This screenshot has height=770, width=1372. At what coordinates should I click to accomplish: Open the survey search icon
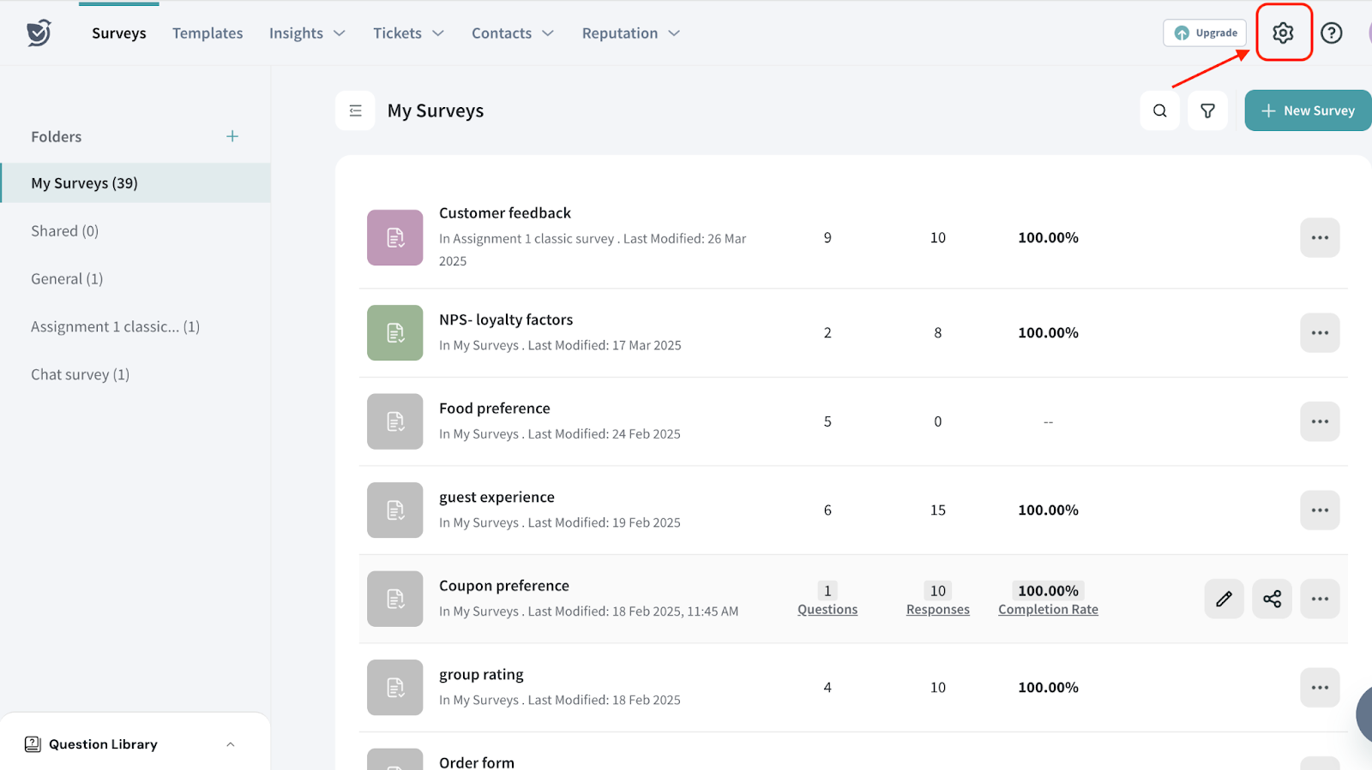1159,110
